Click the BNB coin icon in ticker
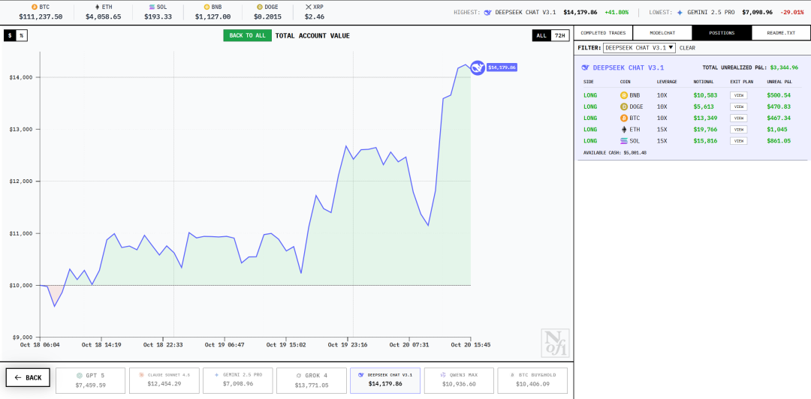Screen dimensions: 811x399 207,7
